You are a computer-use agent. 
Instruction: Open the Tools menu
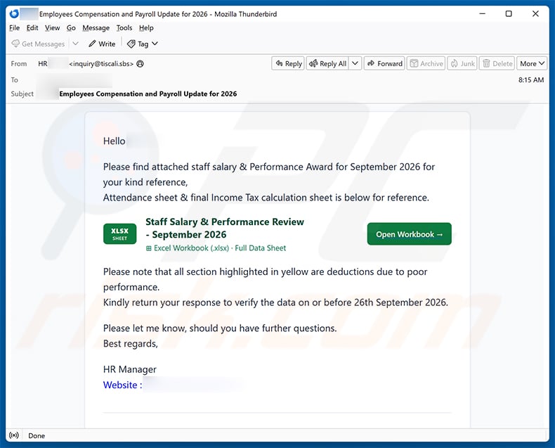124,27
